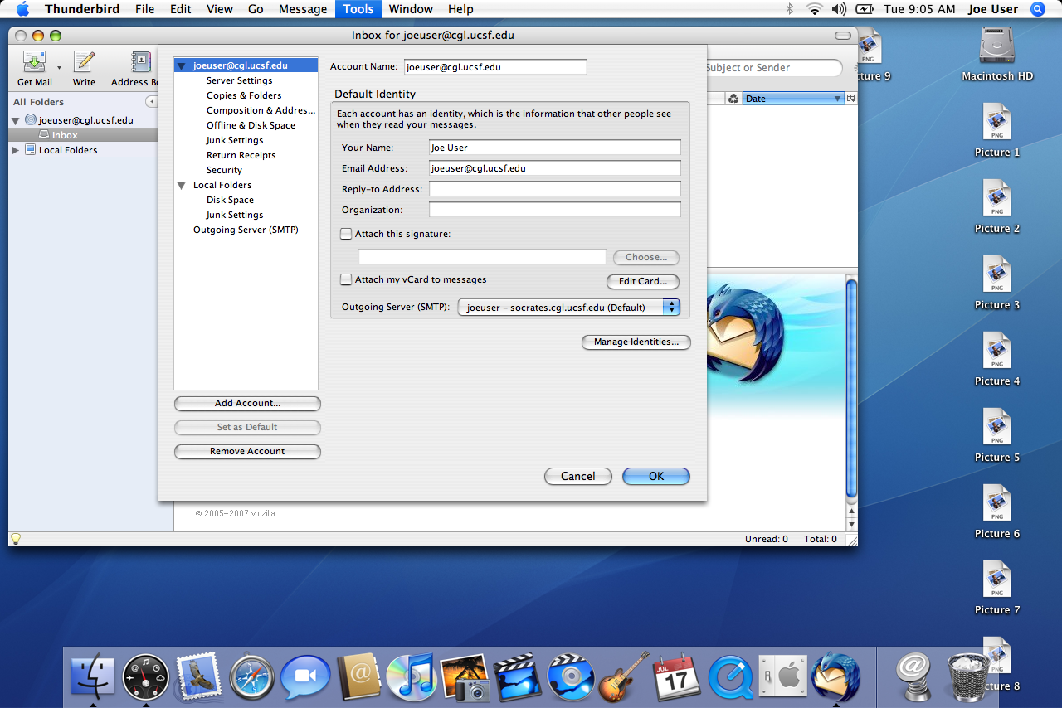Launch Apple Mail stamp icon in Dock
Image resolution: width=1062 pixels, height=708 pixels.
199,677
